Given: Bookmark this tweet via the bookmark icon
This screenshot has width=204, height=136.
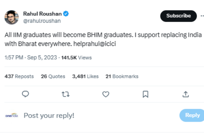Looking at the screenshot, I should 146,95.
